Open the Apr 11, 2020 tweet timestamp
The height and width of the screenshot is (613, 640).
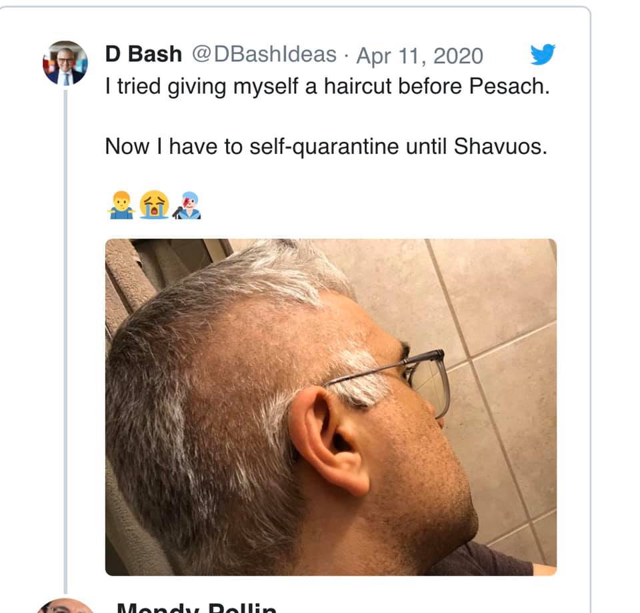coord(419,55)
